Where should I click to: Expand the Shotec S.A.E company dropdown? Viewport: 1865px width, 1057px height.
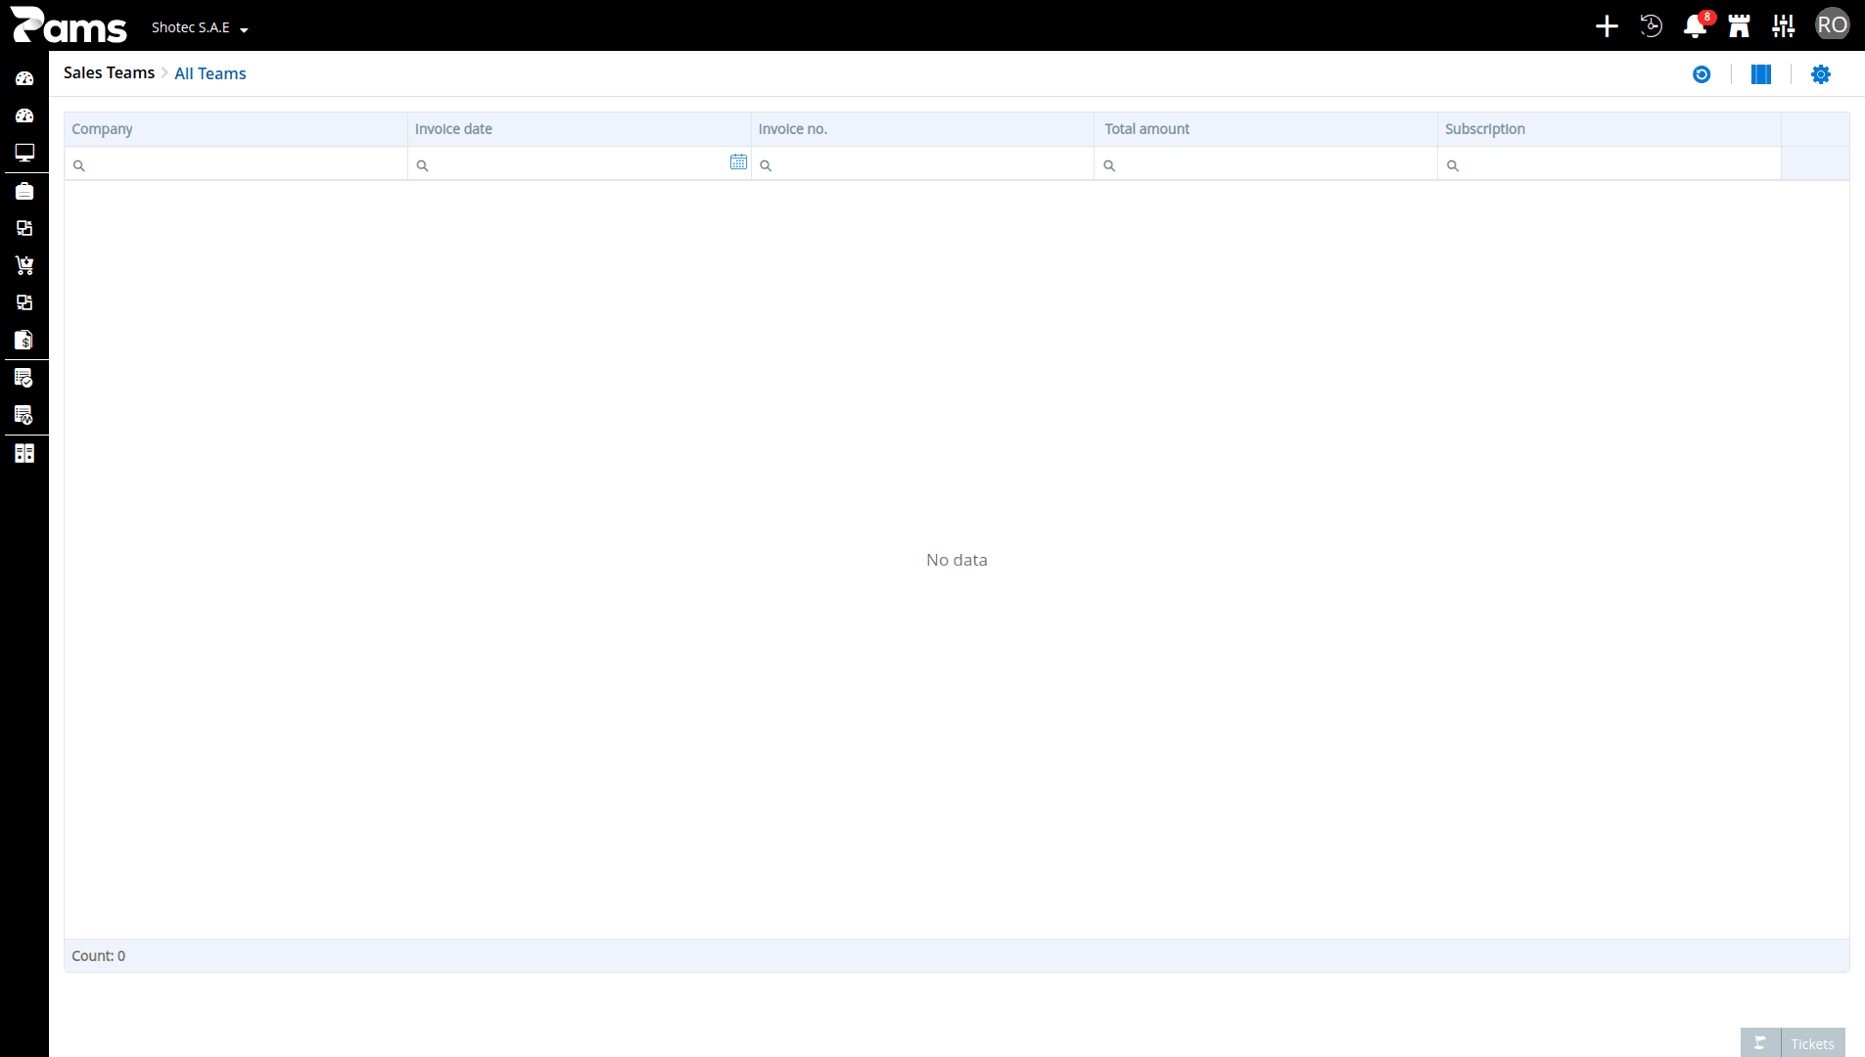coord(200,27)
